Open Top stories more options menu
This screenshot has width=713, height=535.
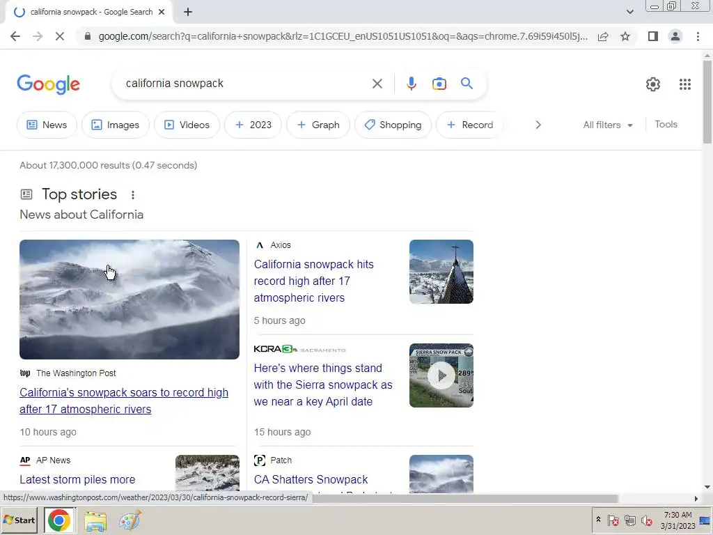point(133,195)
